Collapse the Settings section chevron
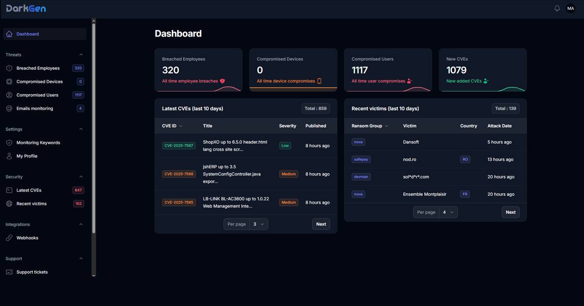 tap(81, 129)
